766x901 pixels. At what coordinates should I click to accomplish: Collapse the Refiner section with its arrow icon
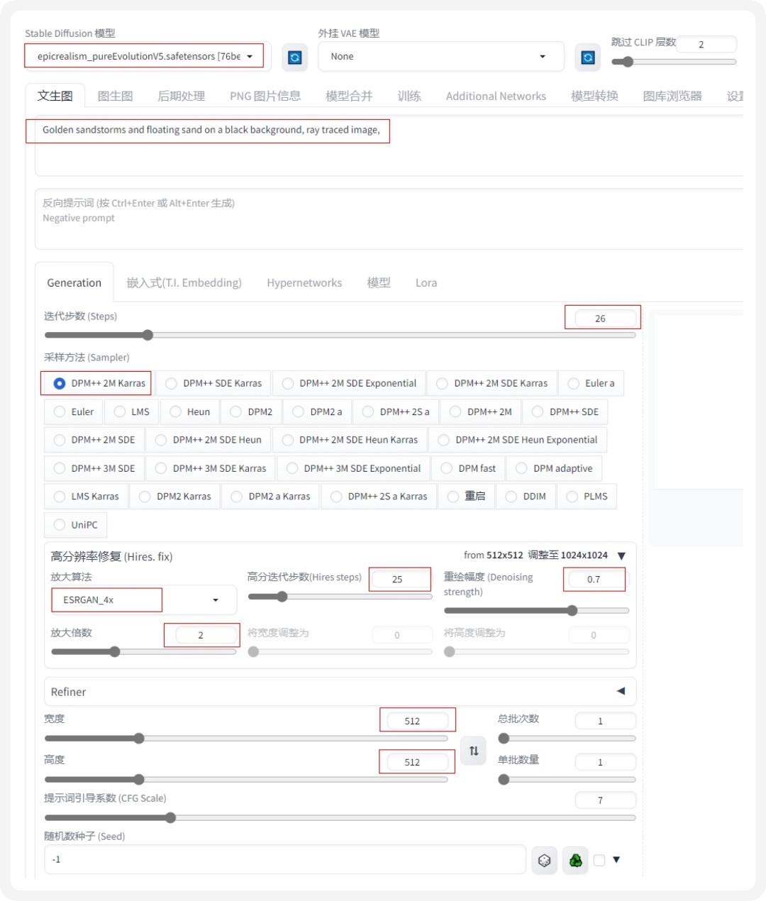(x=621, y=690)
